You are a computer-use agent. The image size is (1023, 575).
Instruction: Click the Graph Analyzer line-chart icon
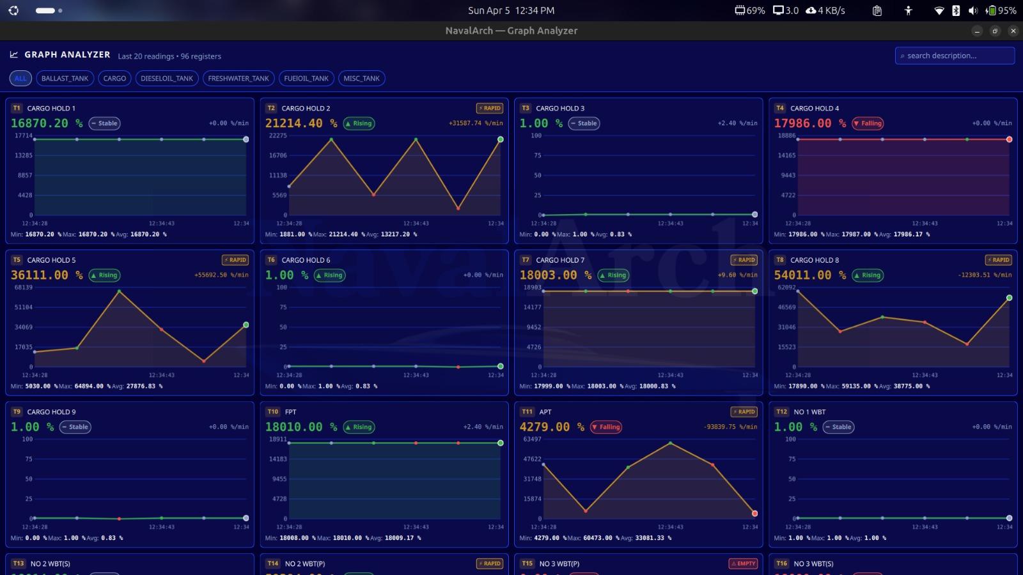14,54
